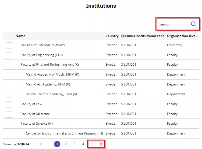Select Faculty of Fine and Performing Arts checkbox
The image size is (202, 149).
9,65
